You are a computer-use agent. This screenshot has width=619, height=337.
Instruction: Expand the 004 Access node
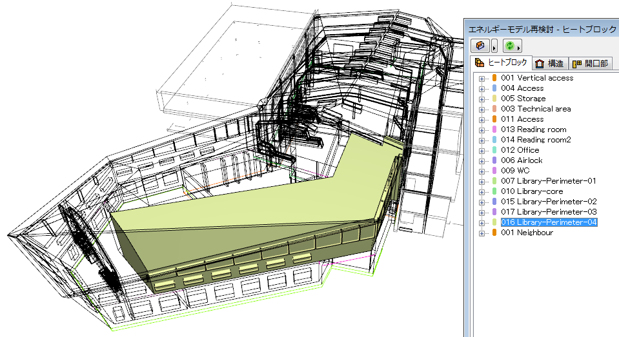click(482, 89)
